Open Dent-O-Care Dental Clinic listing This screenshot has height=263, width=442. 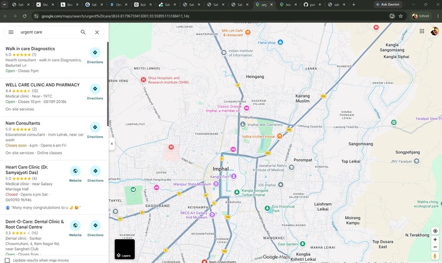(35, 224)
